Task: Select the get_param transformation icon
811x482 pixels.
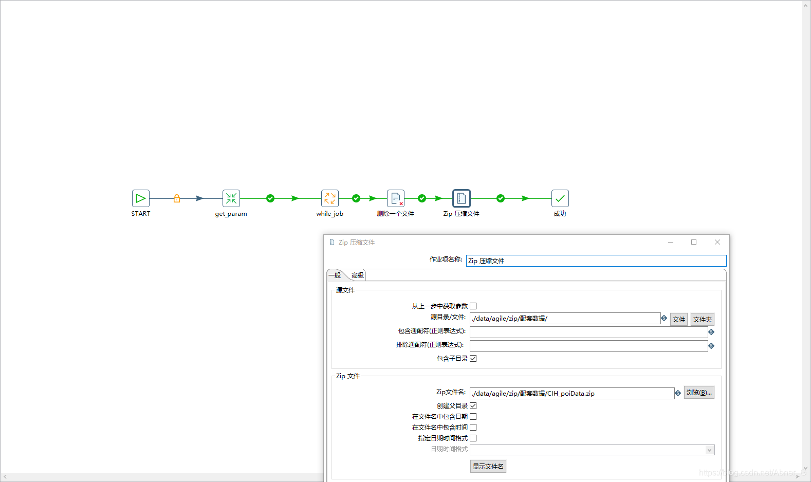Action: click(x=231, y=198)
